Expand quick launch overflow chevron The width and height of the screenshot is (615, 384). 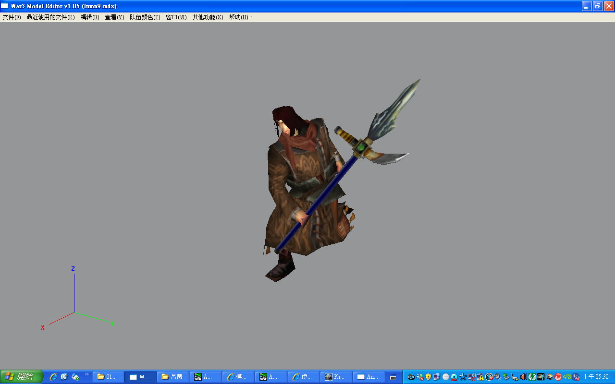tap(87, 374)
